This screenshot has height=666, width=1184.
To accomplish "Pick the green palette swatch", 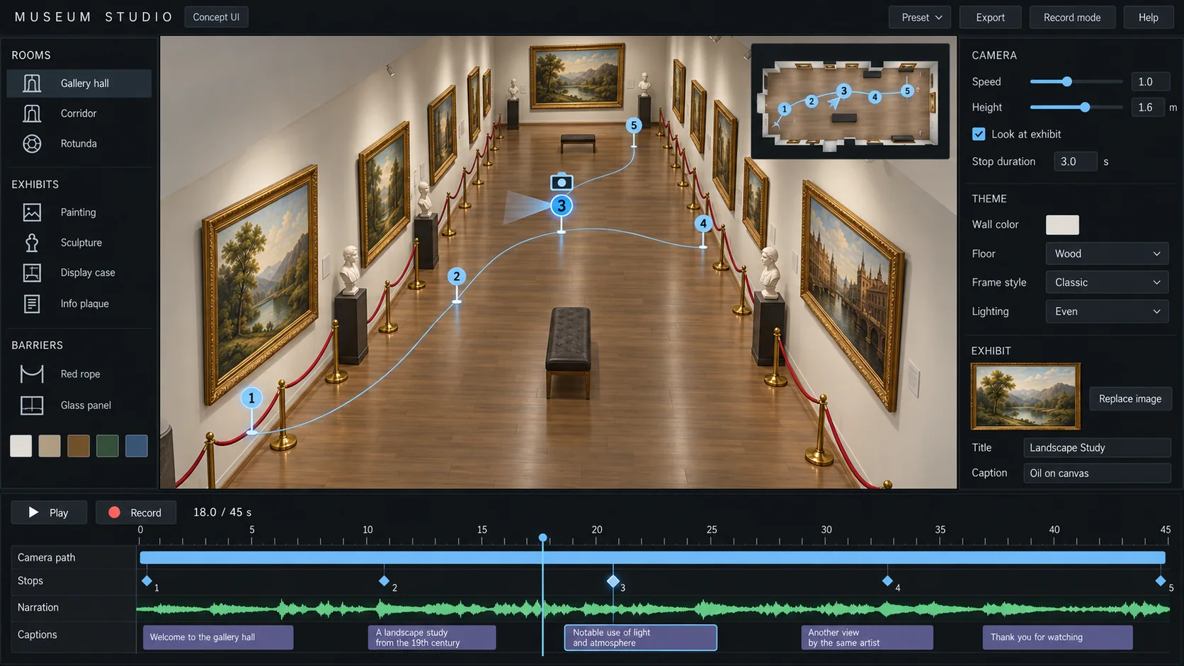I will tap(108, 446).
